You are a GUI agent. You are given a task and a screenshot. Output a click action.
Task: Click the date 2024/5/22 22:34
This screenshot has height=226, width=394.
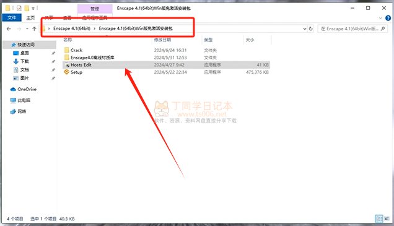click(x=170, y=72)
